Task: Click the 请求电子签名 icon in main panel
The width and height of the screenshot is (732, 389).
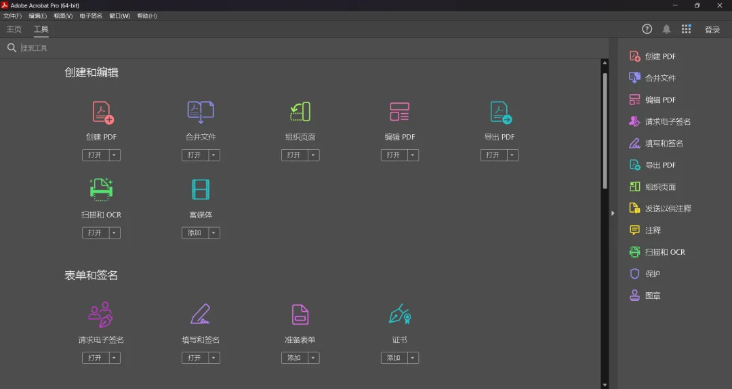Action: 101,314
